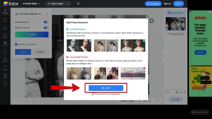The height and width of the screenshot is (119, 212).
Task: Open the Frames sidebar panel
Action: tap(5, 43)
